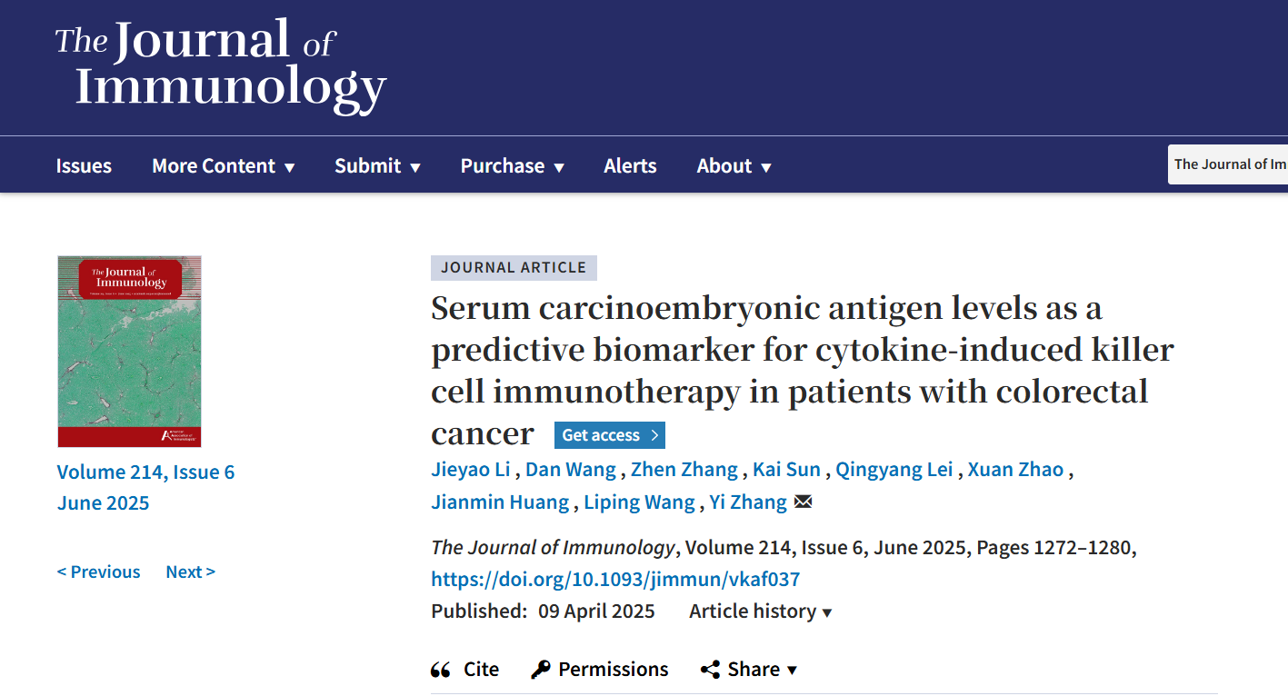Open the Volume 214, Issue 6 link

[x=145, y=472]
